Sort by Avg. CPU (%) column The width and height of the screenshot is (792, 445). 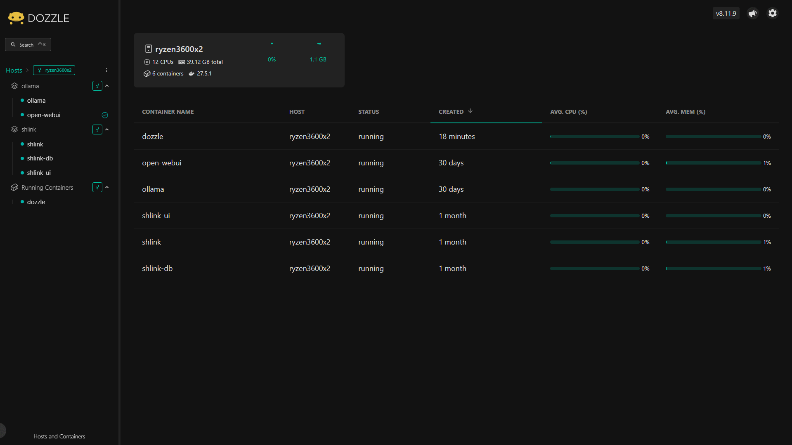[x=569, y=112]
